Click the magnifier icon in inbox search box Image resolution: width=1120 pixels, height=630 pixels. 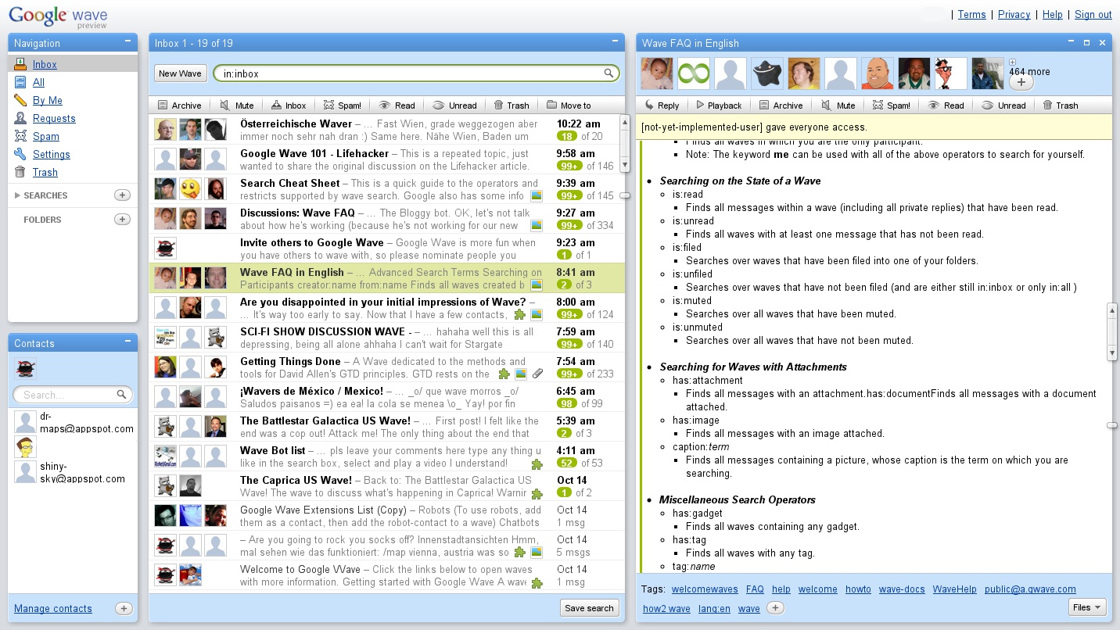(x=608, y=73)
